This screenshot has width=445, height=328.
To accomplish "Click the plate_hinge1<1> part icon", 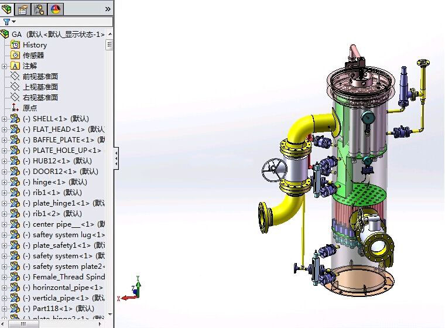I will 15,203.
